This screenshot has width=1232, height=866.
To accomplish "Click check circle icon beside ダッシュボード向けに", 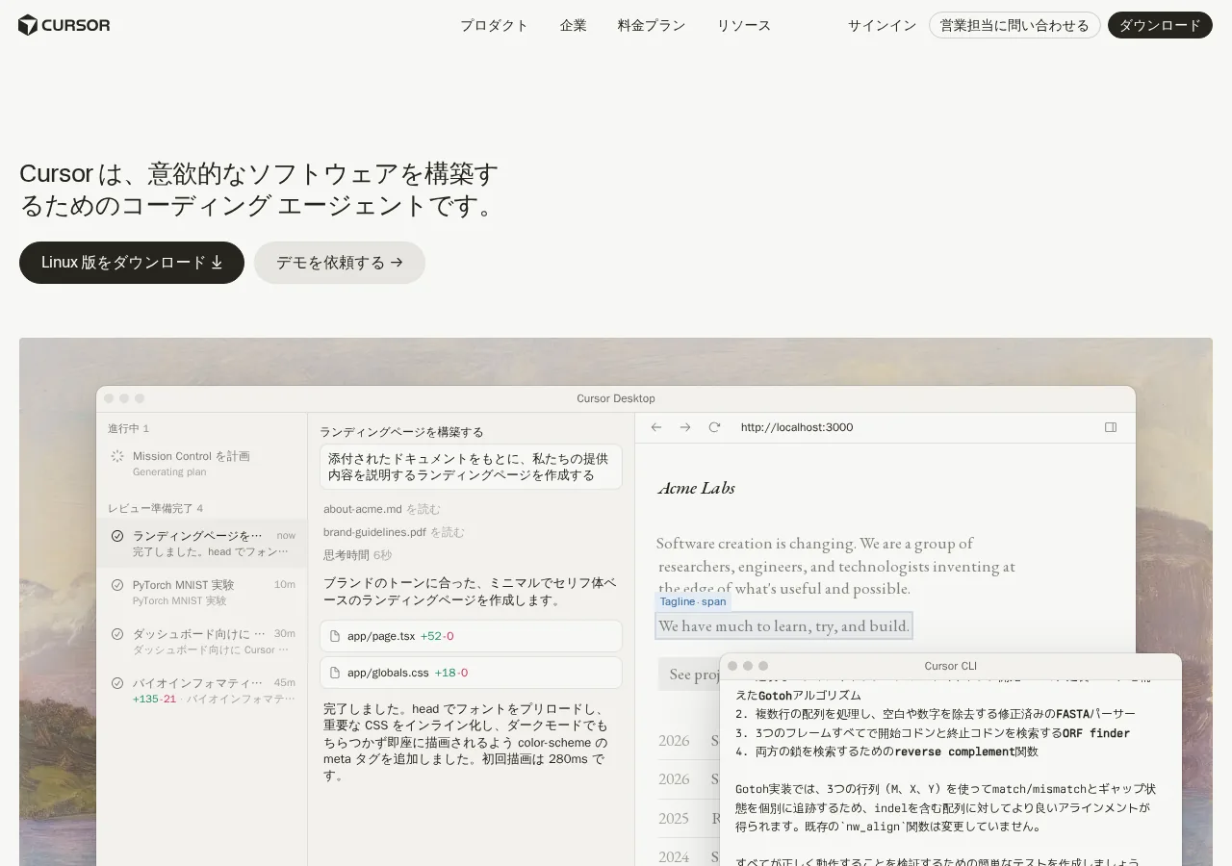I will coord(117,634).
